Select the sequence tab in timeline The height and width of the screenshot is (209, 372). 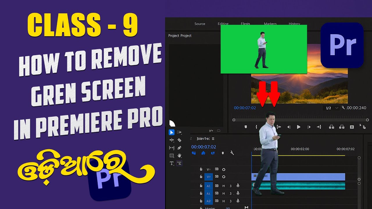(x=203, y=139)
